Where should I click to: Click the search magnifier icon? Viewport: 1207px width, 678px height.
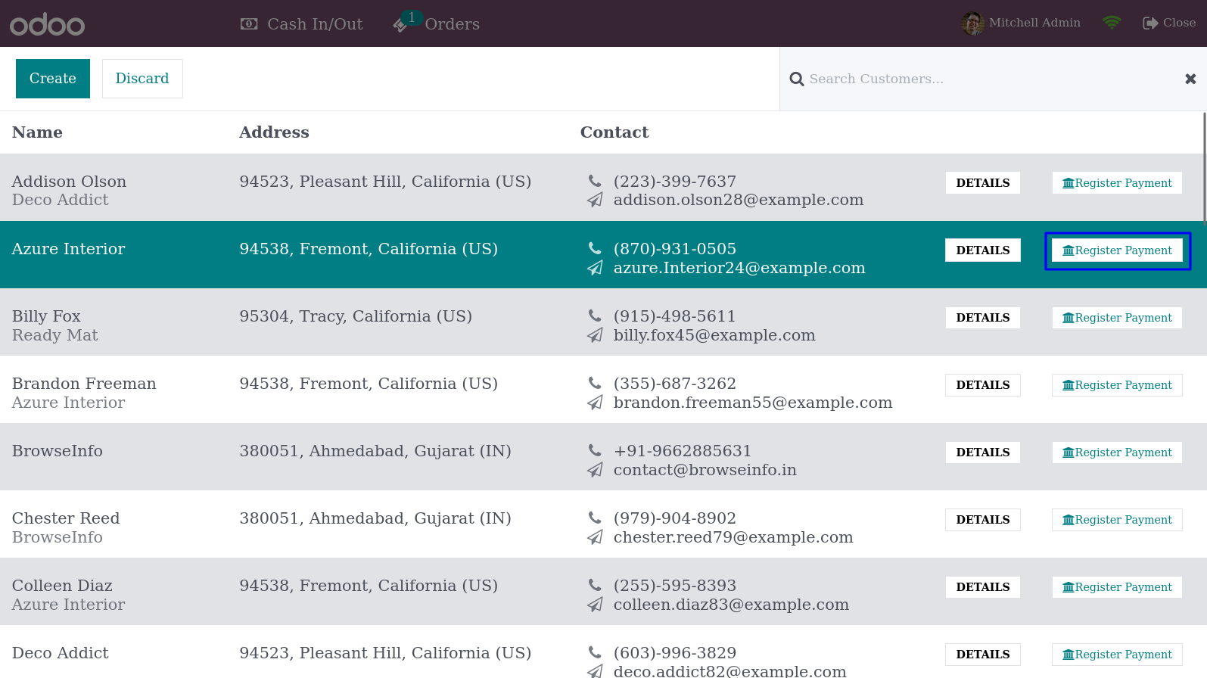(796, 79)
